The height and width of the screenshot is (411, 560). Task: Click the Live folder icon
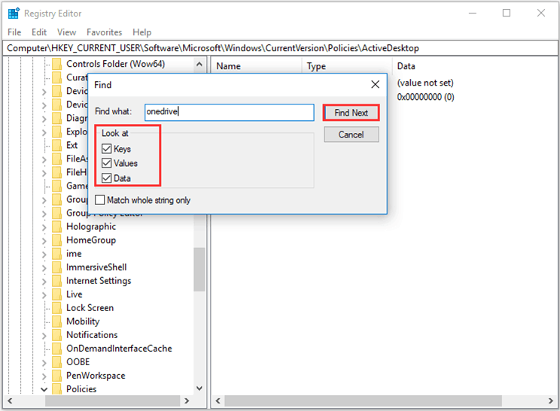[56, 295]
